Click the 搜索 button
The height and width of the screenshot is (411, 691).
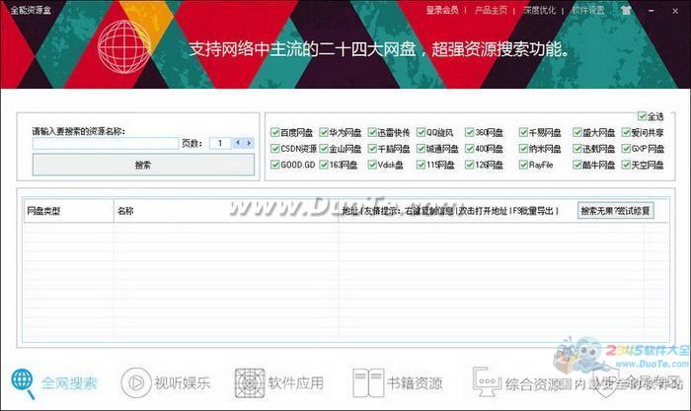tap(143, 165)
